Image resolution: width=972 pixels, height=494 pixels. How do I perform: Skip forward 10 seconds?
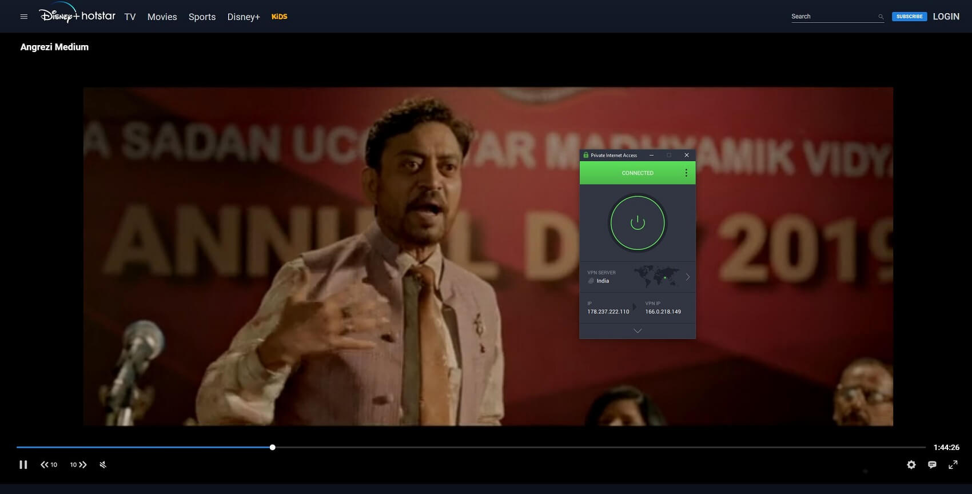(78, 465)
